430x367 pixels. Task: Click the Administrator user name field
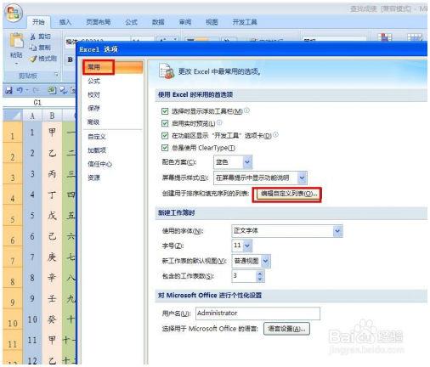tap(257, 313)
